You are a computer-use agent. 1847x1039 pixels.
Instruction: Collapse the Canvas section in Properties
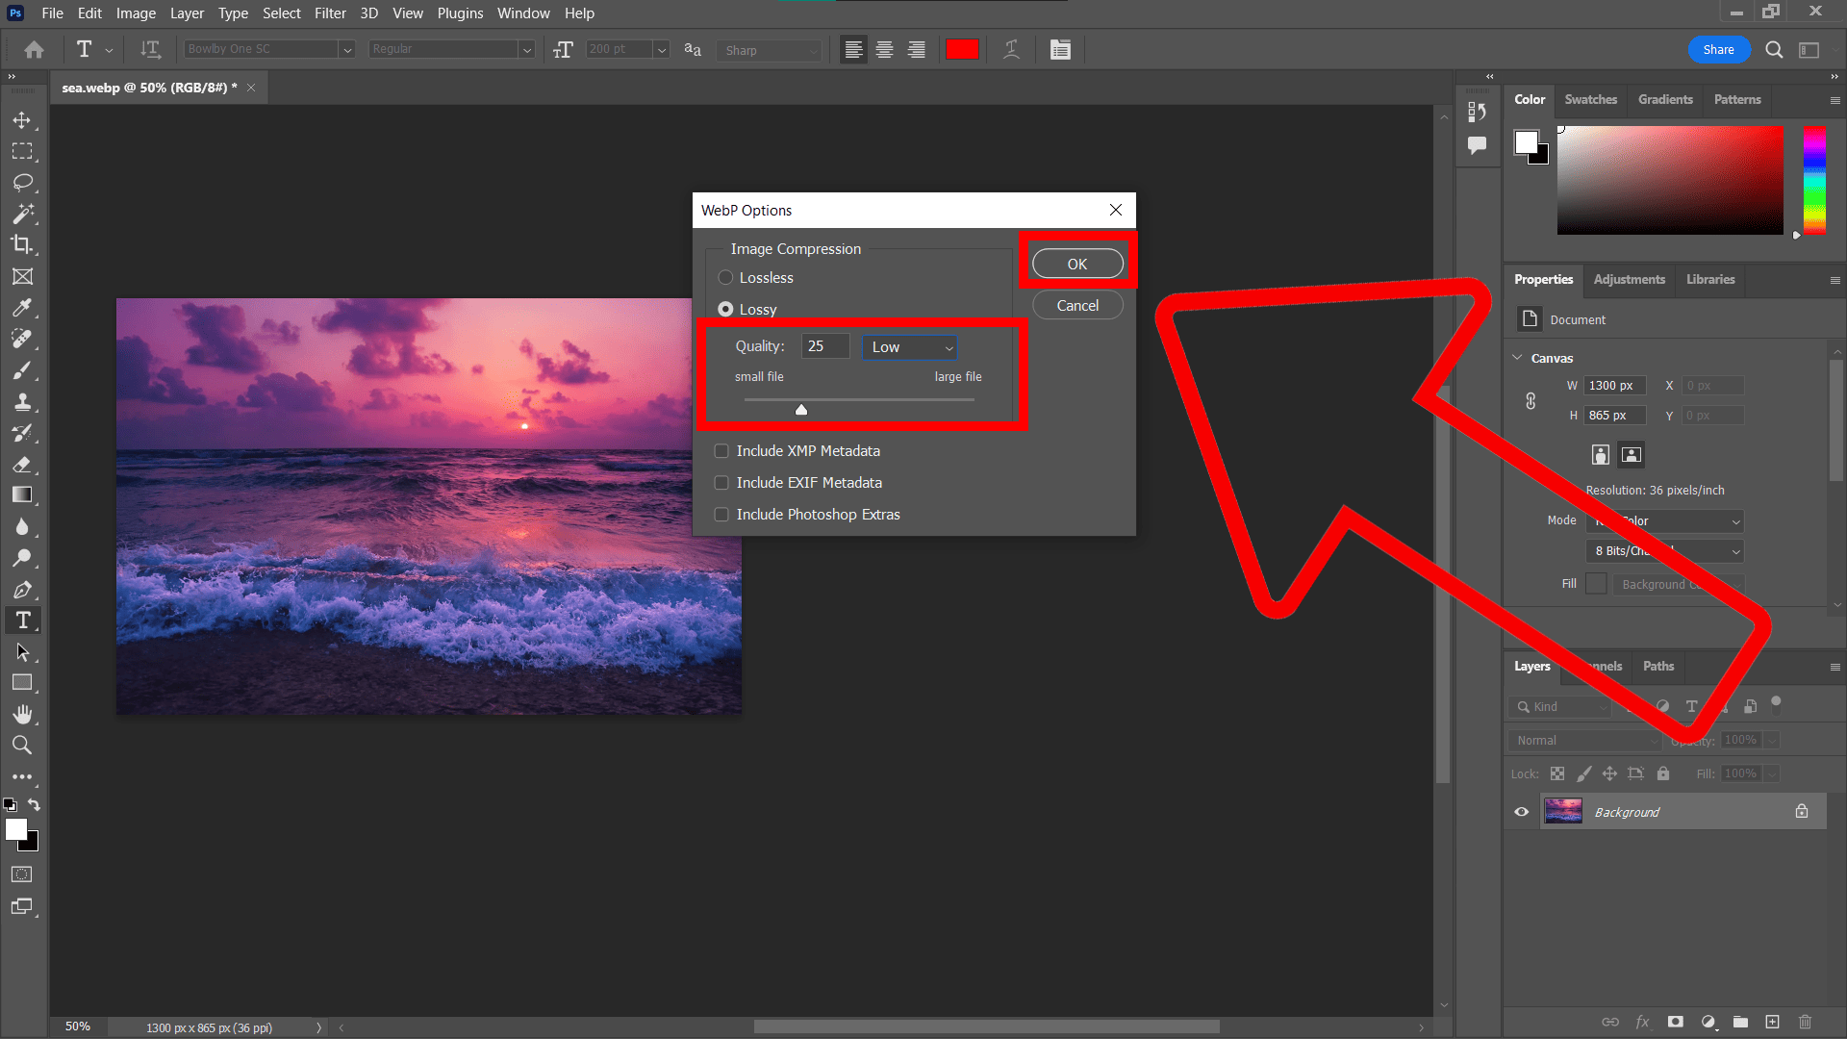click(1517, 357)
